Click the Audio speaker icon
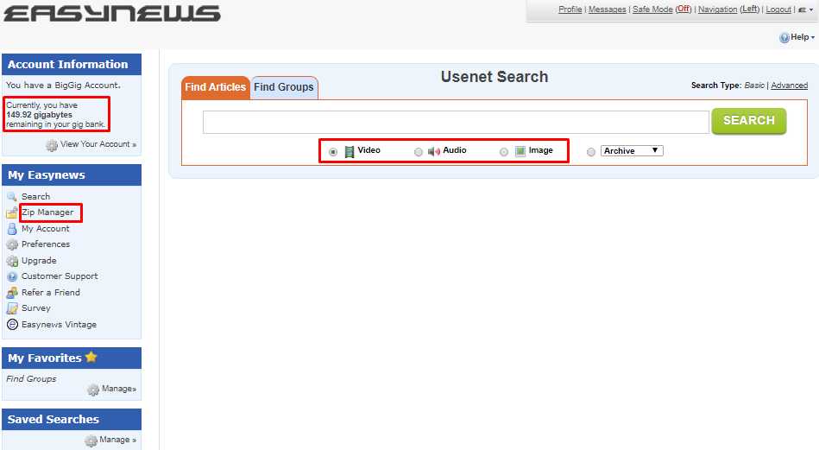This screenshot has height=450, width=819. pos(434,151)
